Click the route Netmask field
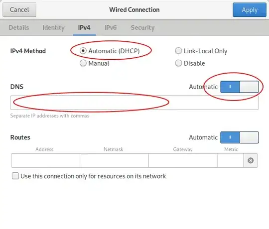 click(x=114, y=160)
